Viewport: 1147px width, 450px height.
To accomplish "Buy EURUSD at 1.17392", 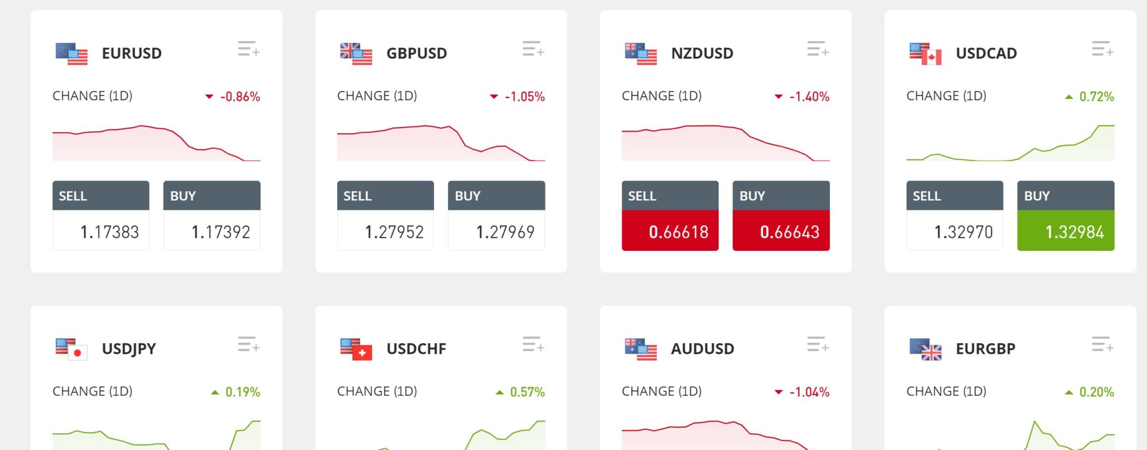I will pos(212,215).
